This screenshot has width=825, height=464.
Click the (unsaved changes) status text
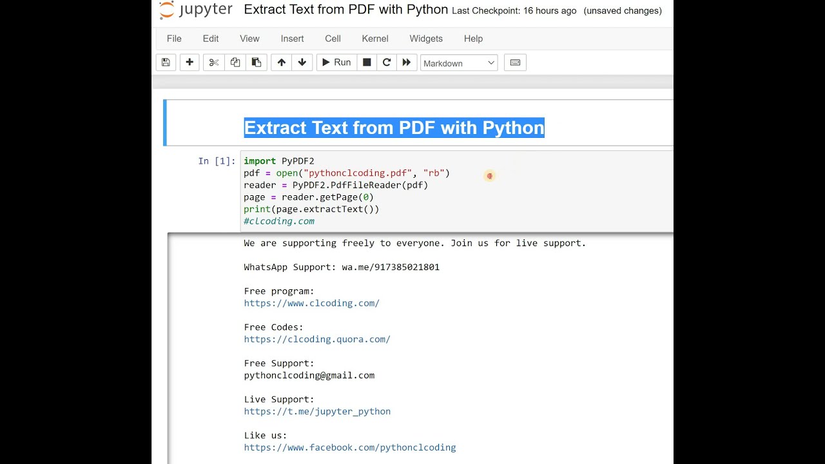pos(623,11)
